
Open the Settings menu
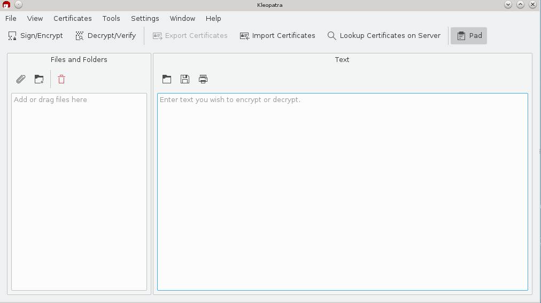[x=145, y=18]
